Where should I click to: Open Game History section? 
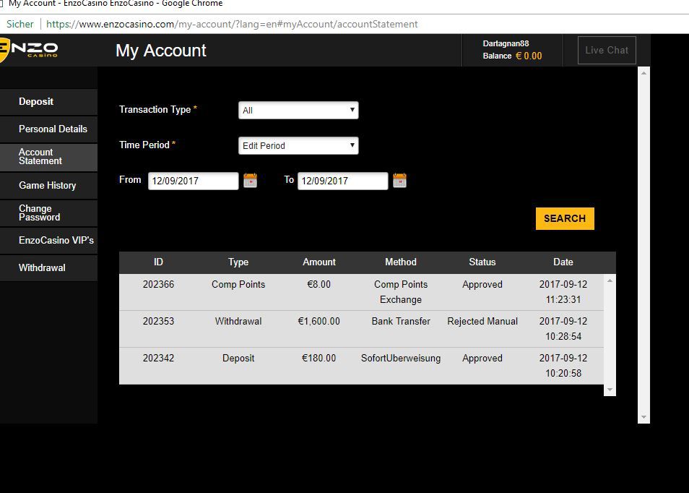(48, 186)
